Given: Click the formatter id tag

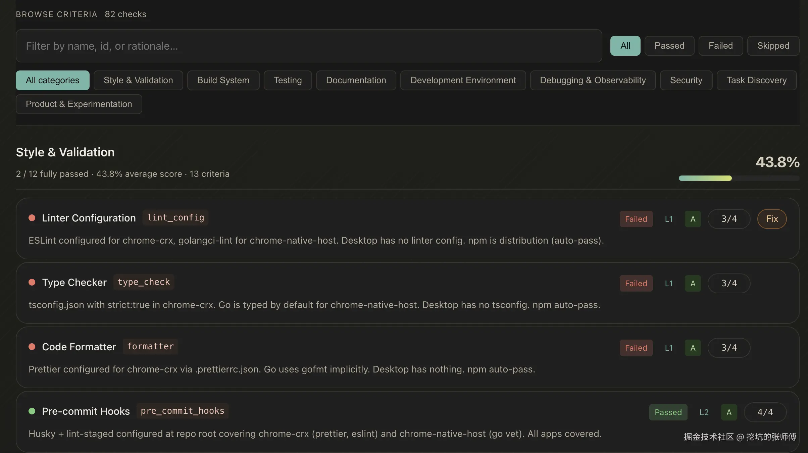Looking at the screenshot, I should [150, 347].
